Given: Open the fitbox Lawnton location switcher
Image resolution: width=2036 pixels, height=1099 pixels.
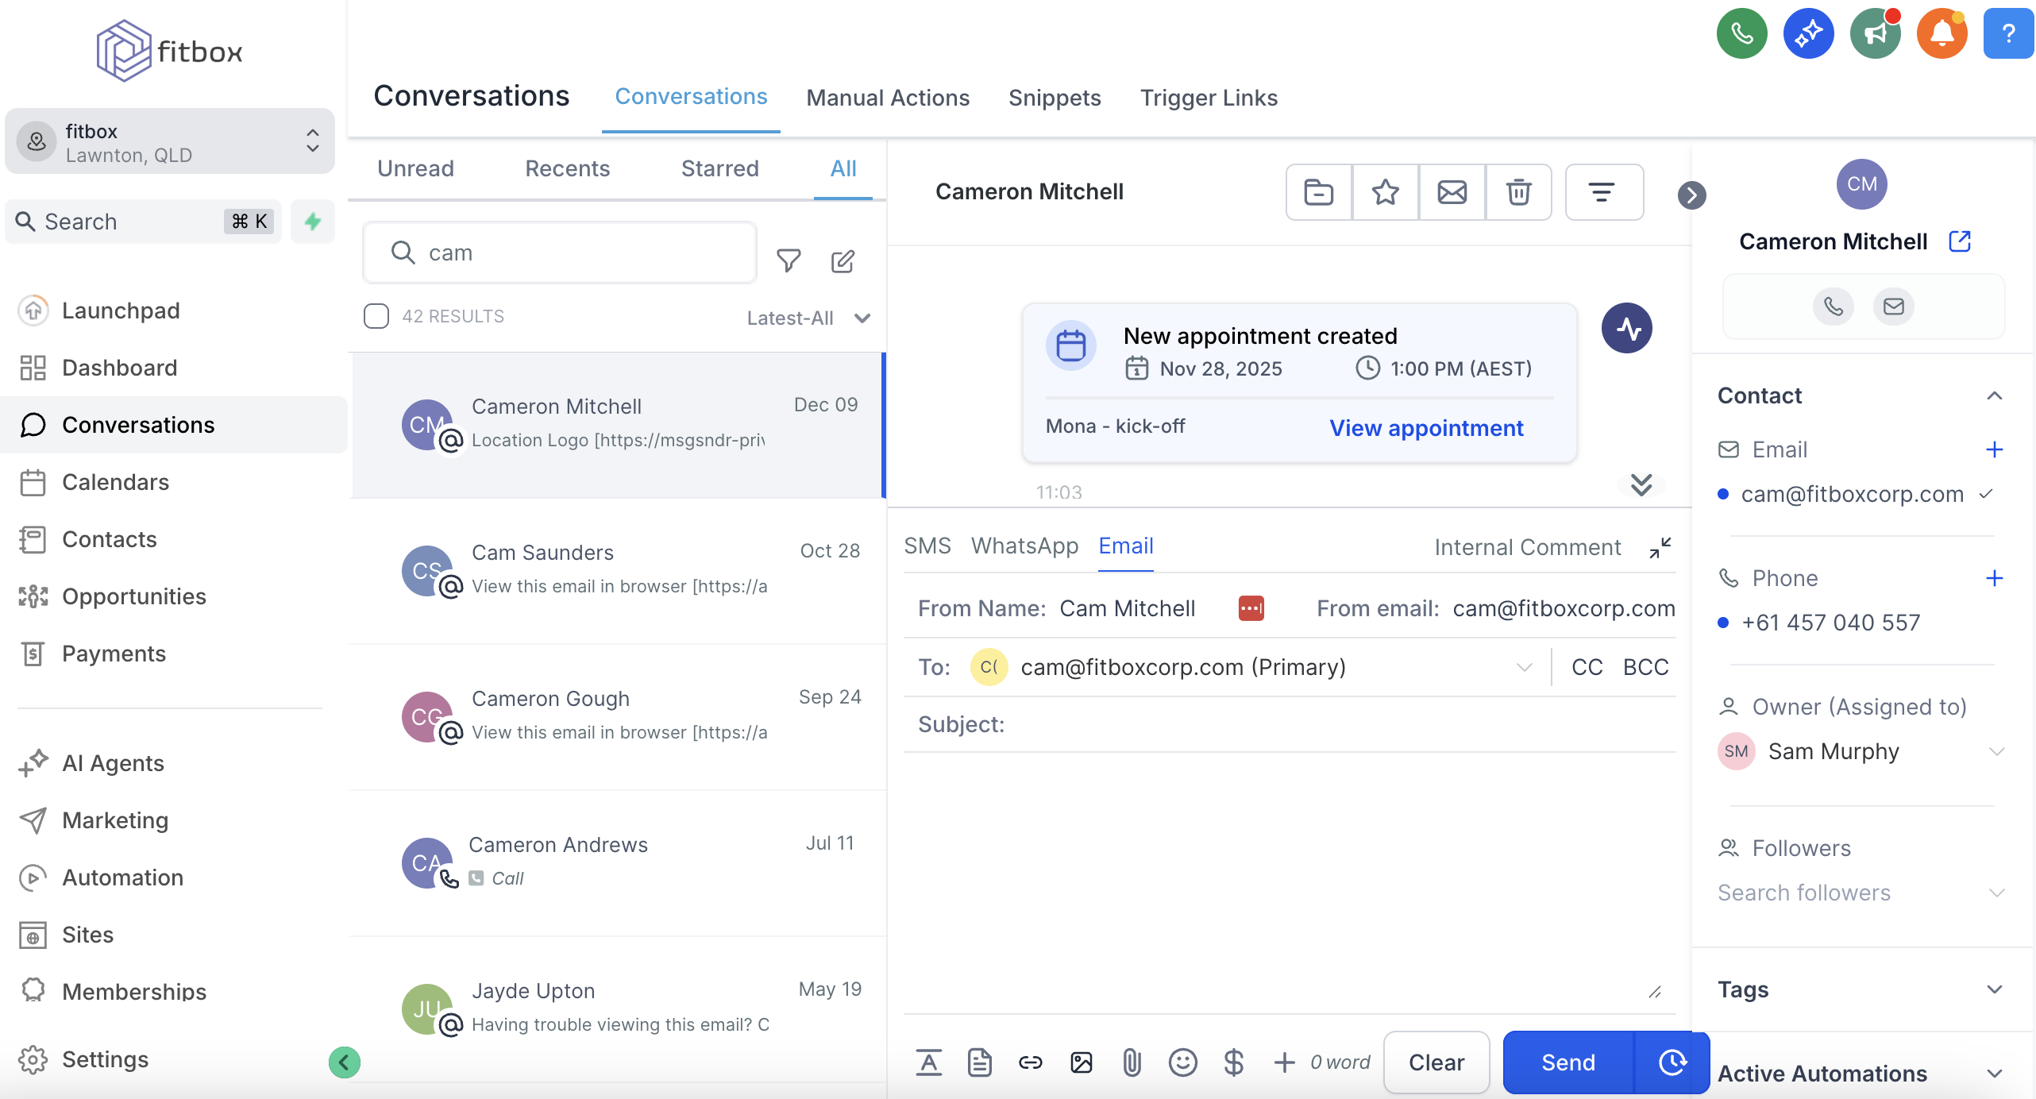Looking at the screenshot, I should [x=169, y=141].
